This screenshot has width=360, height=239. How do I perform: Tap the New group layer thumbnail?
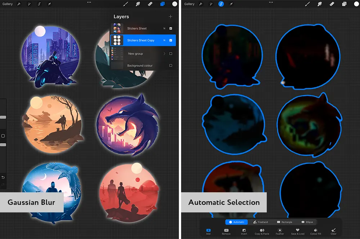[x=117, y=54]
